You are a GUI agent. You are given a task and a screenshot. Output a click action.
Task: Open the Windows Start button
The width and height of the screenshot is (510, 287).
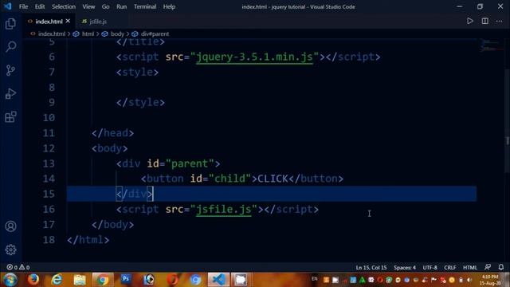coord(10,280)
